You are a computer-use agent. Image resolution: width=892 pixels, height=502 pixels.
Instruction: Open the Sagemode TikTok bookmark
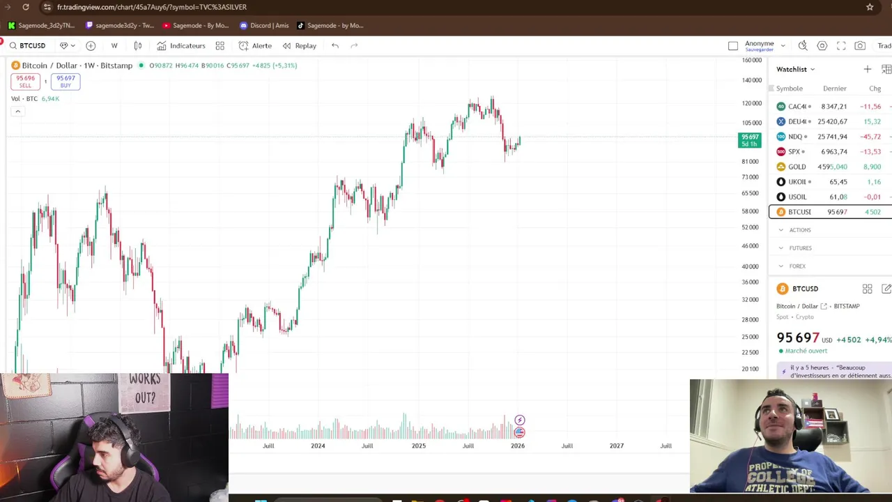pyautogui.click(x=330, y=26)
